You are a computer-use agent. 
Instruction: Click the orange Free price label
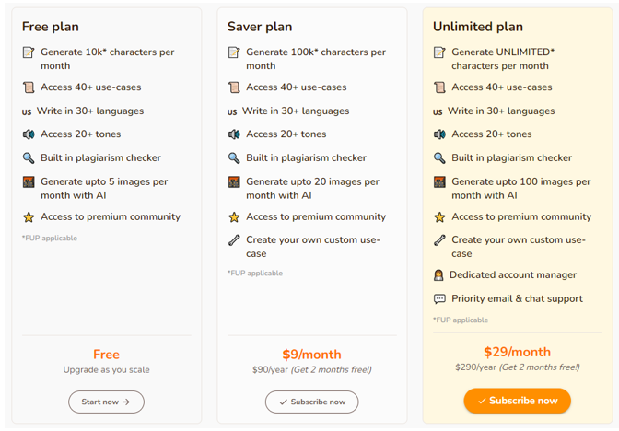point(106,354)
